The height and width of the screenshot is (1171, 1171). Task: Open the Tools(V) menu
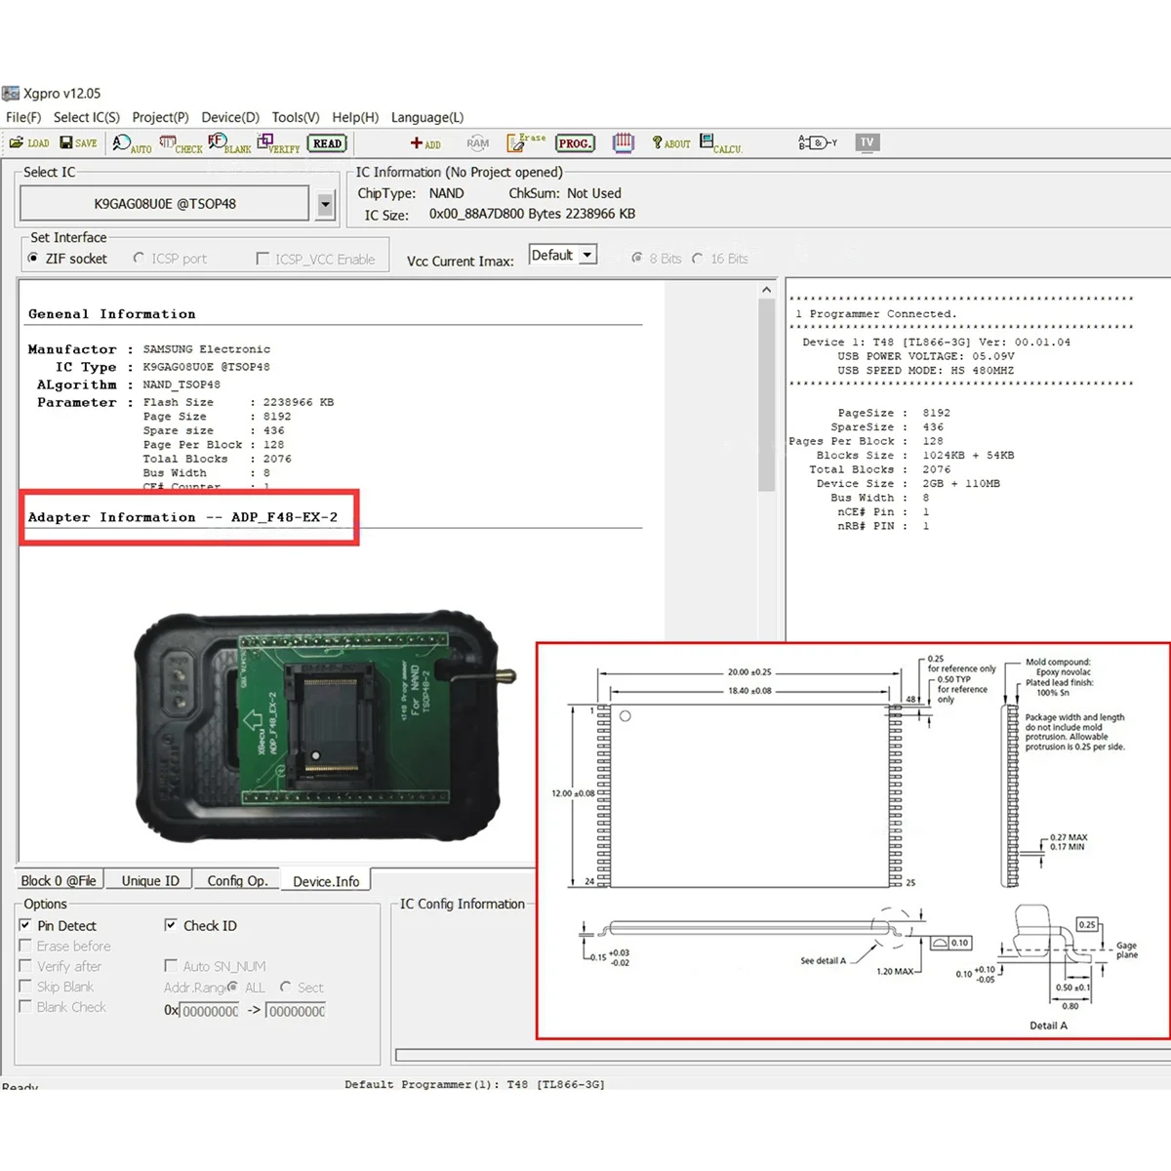pyautogui.click(x=296, y=117)
